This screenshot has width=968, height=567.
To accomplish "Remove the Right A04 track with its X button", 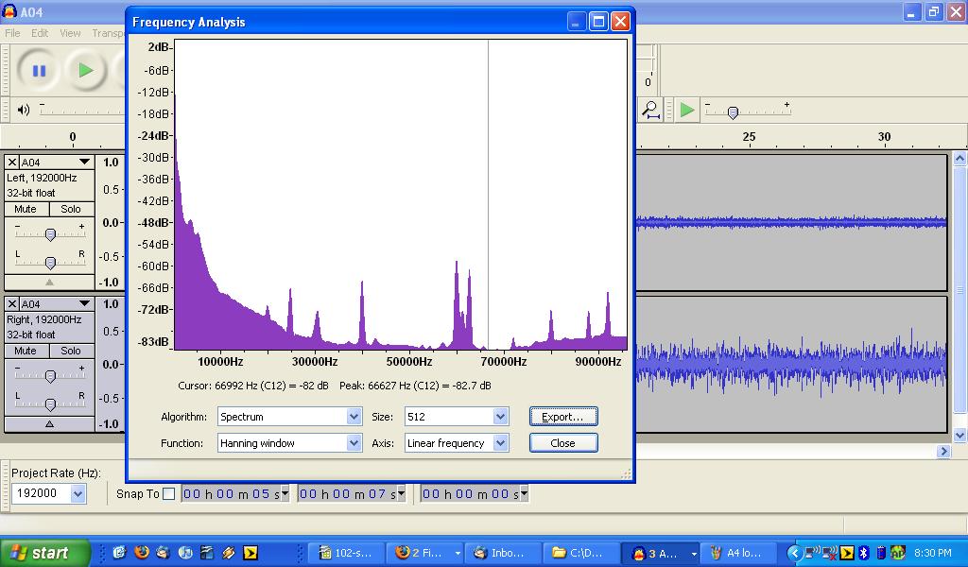I will (x=13, y=304).
